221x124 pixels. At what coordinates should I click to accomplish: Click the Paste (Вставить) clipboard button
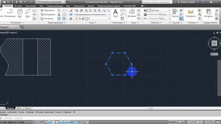pyautogui.click(x=209, y=13)
